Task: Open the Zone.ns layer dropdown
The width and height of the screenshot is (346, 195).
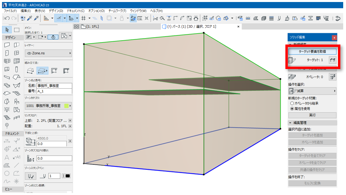Action: [48, 53]
